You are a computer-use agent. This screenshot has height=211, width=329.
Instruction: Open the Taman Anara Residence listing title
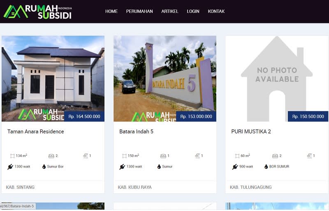(x=36, y=132)
